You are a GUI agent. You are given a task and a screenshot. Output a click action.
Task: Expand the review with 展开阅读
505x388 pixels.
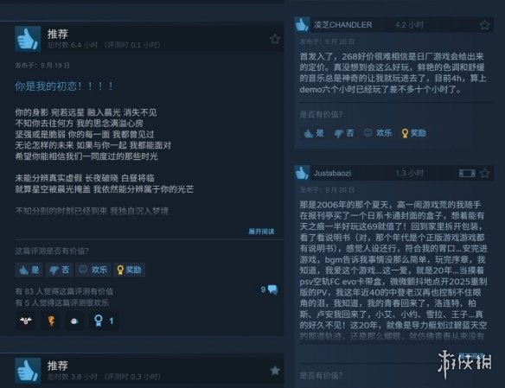[x=261, y=232]
